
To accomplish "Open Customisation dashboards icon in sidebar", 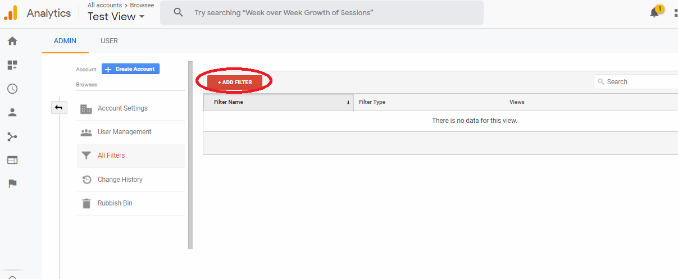I will 12,65.
